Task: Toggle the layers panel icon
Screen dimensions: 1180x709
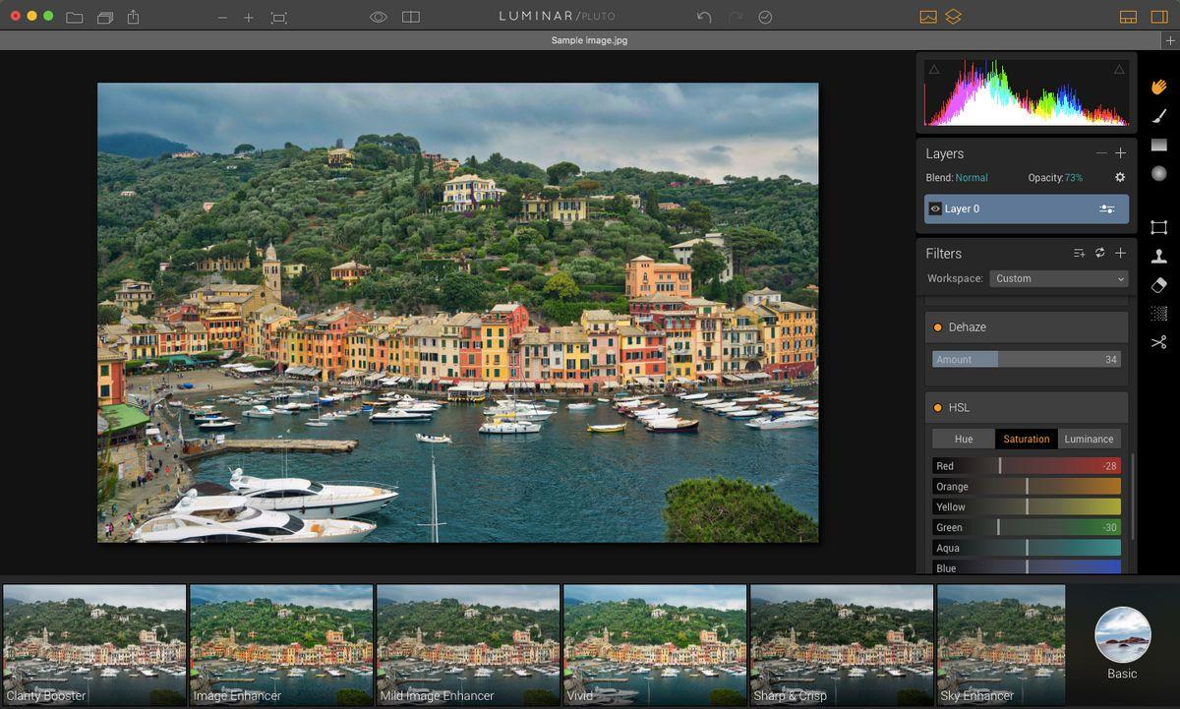Action: (x=954, y=17)
